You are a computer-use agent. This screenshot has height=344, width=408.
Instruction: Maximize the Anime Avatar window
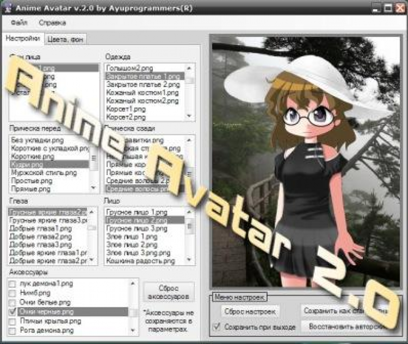pyautogui.click(x=388, y=8)
